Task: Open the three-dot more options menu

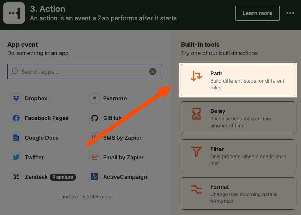Action: (290, 13)
